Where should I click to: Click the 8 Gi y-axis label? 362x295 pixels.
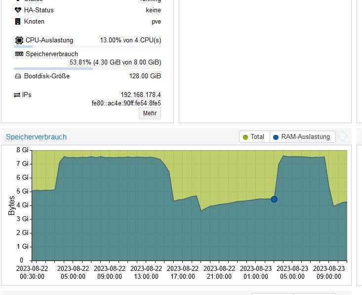(22, 150)
